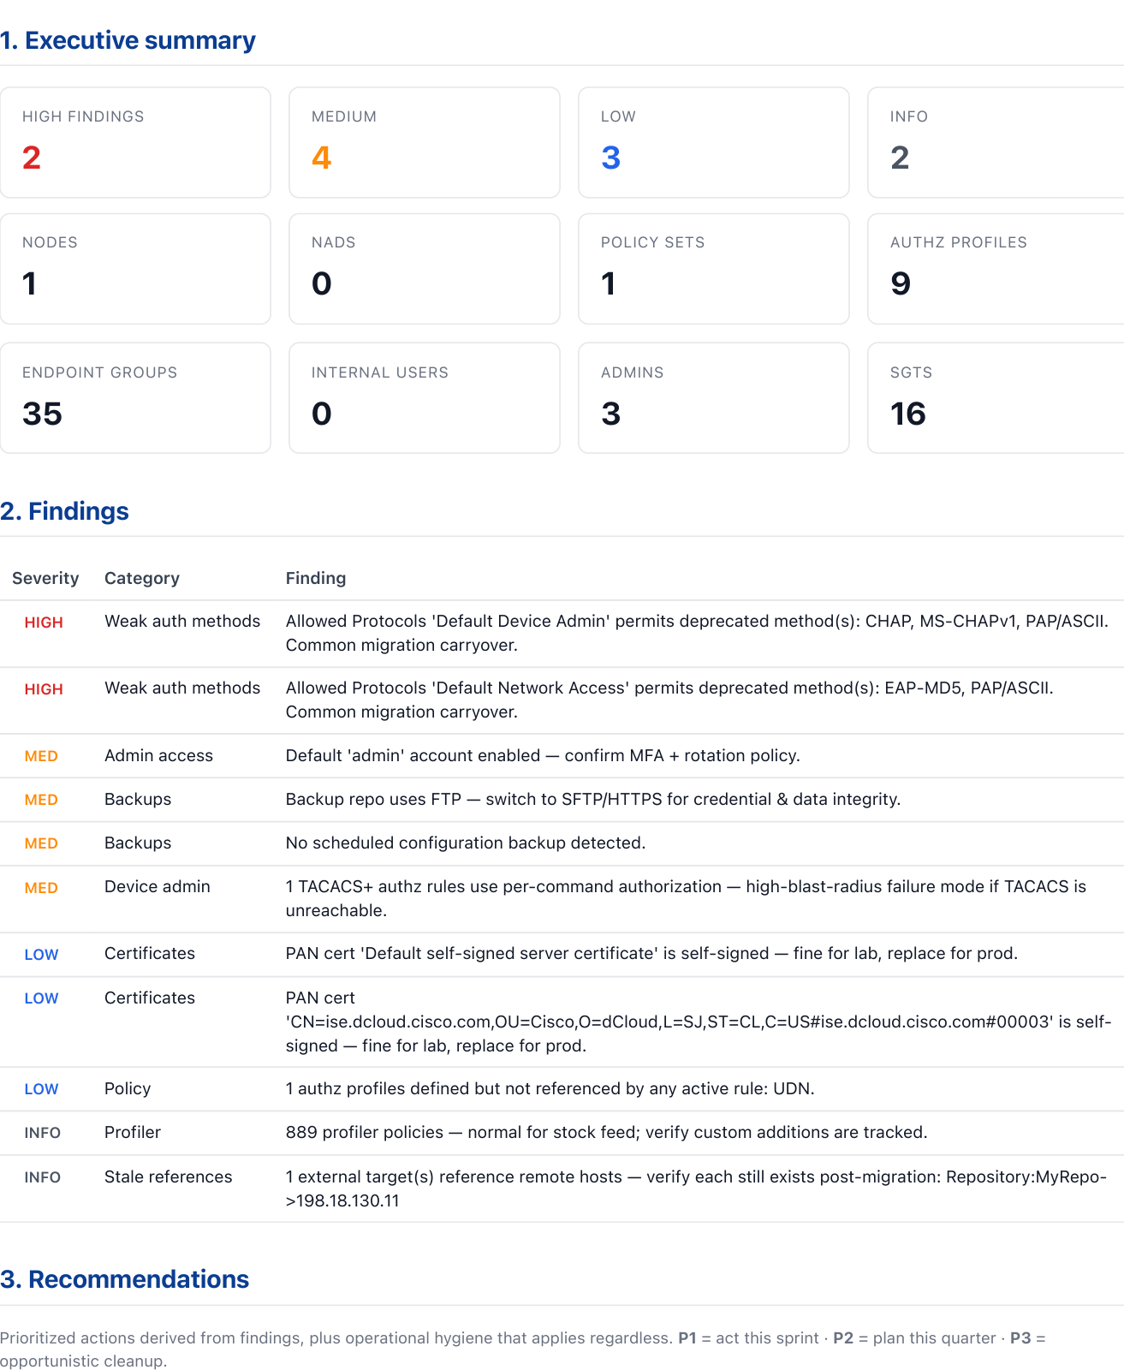Click the Finding column header
The image size is (1124, 1370).
click(x=316, y=578)
